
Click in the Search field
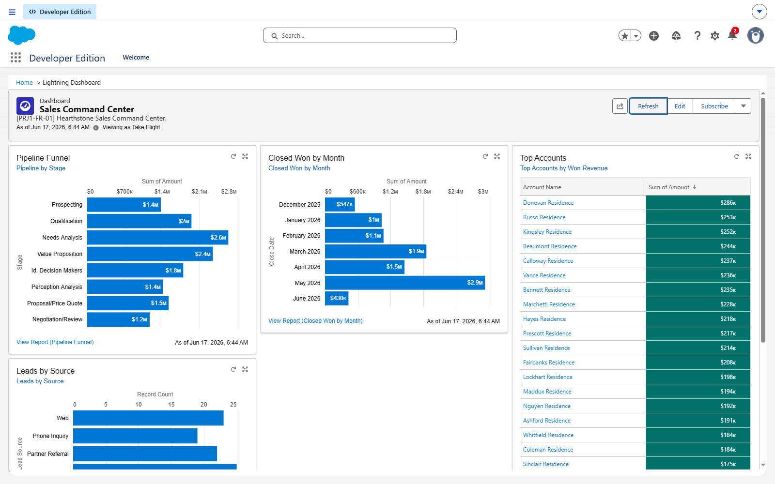360,35
